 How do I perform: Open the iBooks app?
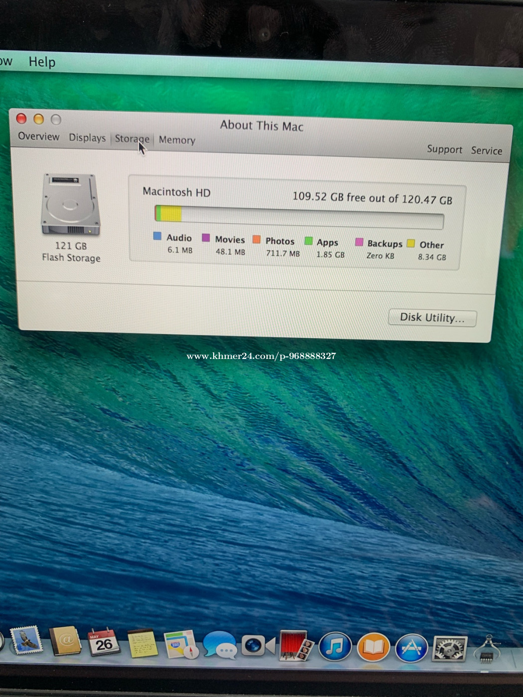tap(373, 647)
